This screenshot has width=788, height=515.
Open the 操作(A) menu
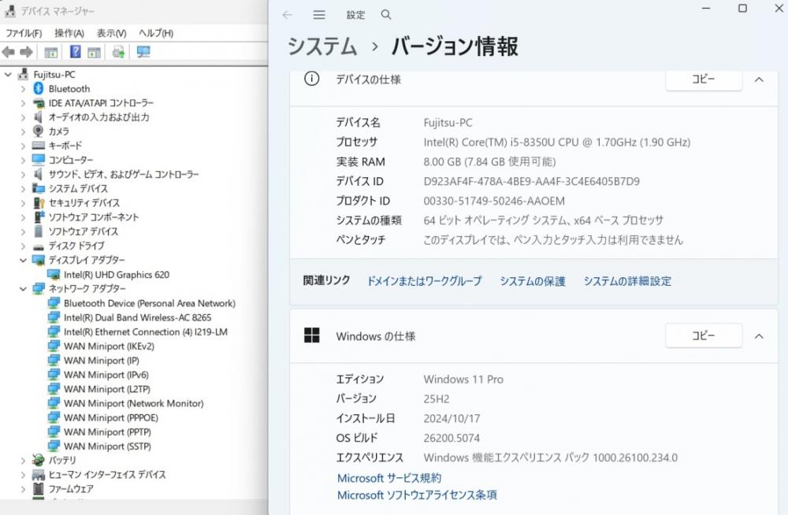coord(69,33)
